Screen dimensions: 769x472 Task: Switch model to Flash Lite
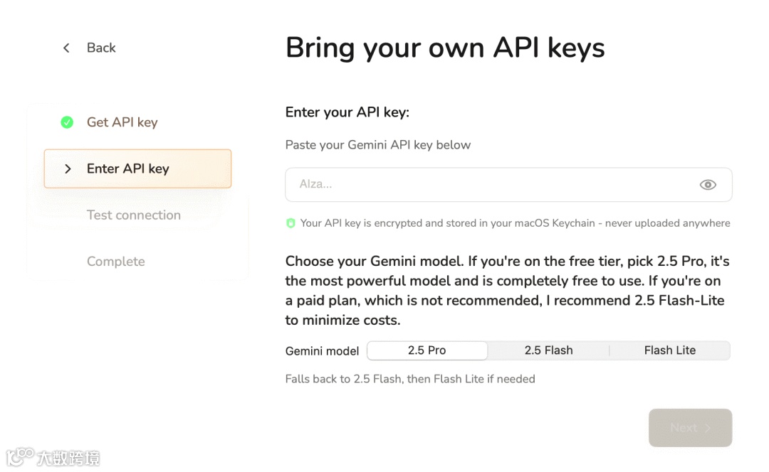(670, 350)
